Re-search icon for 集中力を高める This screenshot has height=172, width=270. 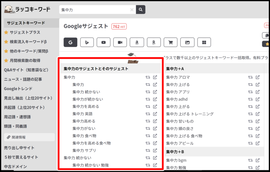pyautogui.click(x=148, y=107)
